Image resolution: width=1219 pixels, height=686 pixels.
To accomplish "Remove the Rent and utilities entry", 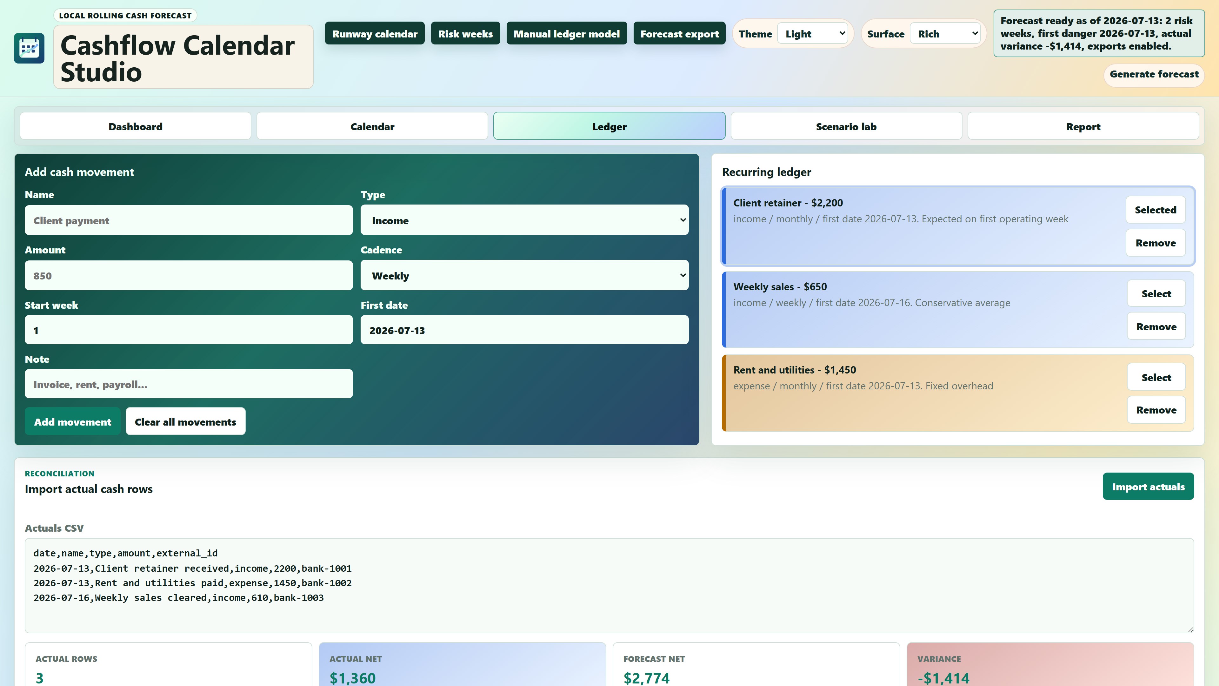I will (1156, 410).
